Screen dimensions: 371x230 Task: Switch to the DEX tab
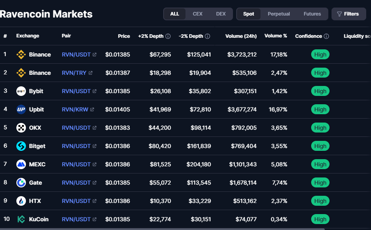coord(221,14)
